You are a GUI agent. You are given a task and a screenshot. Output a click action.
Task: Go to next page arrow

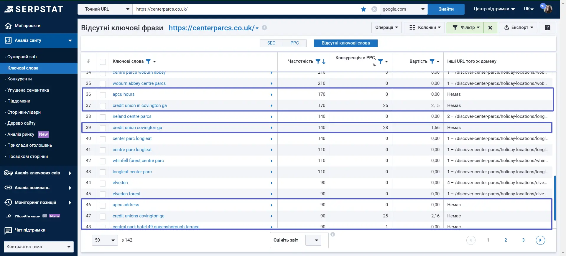point(540,240)
